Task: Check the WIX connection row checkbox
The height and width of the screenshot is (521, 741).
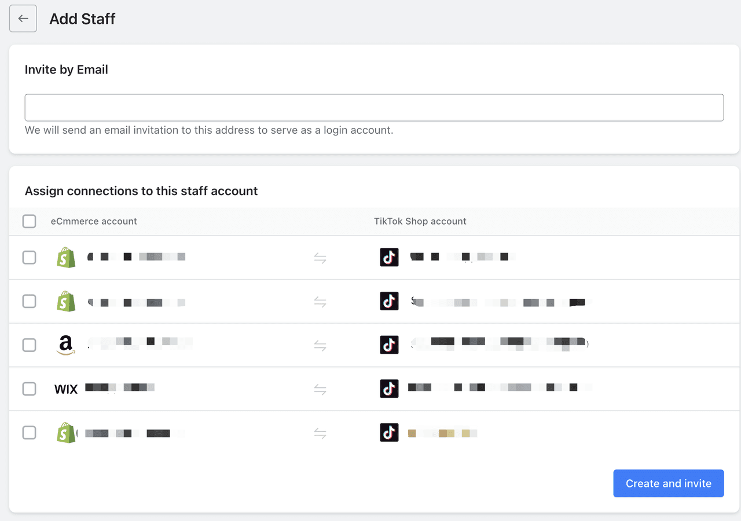Action: pos(29,389)
